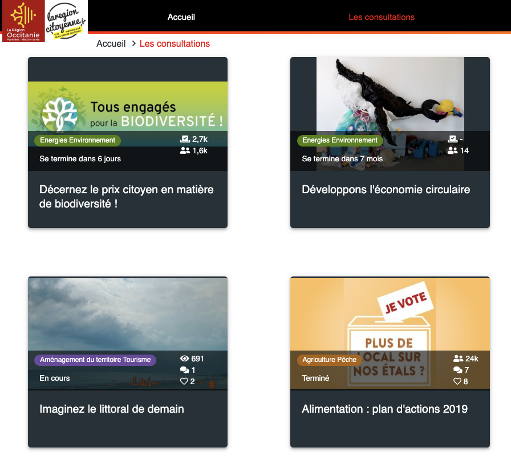Click the 24k participants count

(x=472, y=359)
